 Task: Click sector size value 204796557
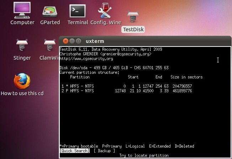pyautogui.click(x=182, y=86)
